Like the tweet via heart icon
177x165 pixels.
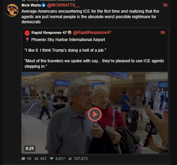pyautogui.click(x=52, y=158)
